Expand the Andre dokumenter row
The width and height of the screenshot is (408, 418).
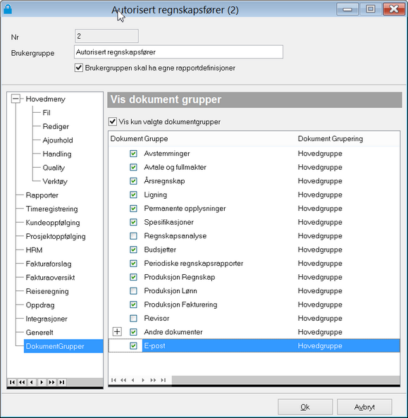click(x=117, y=331)
